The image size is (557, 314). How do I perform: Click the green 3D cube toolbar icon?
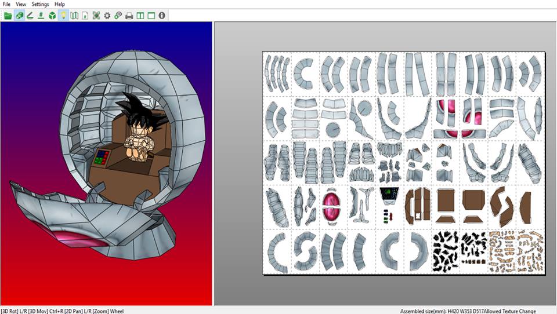(52, 16)
